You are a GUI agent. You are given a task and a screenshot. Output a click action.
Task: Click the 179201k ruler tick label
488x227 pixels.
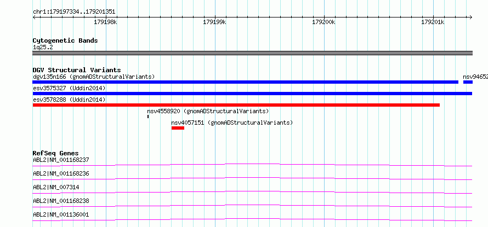(x=433, y=22)
